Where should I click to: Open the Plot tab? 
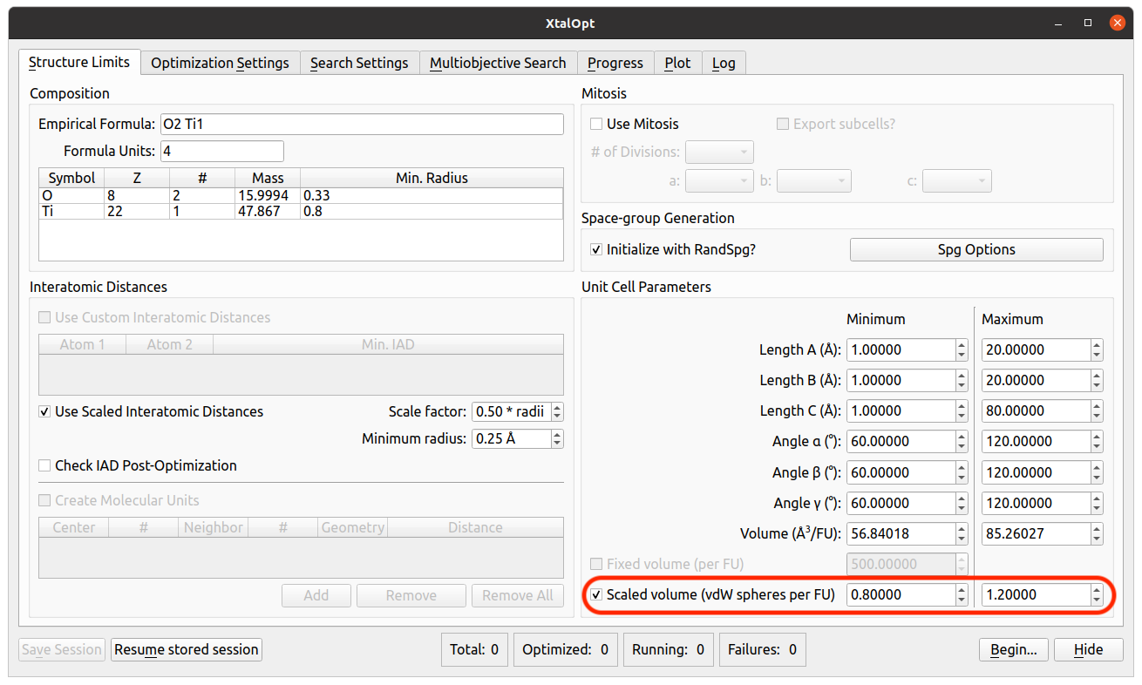(676, 63)
